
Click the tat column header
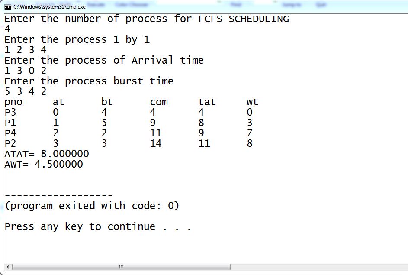pos(207,102)
